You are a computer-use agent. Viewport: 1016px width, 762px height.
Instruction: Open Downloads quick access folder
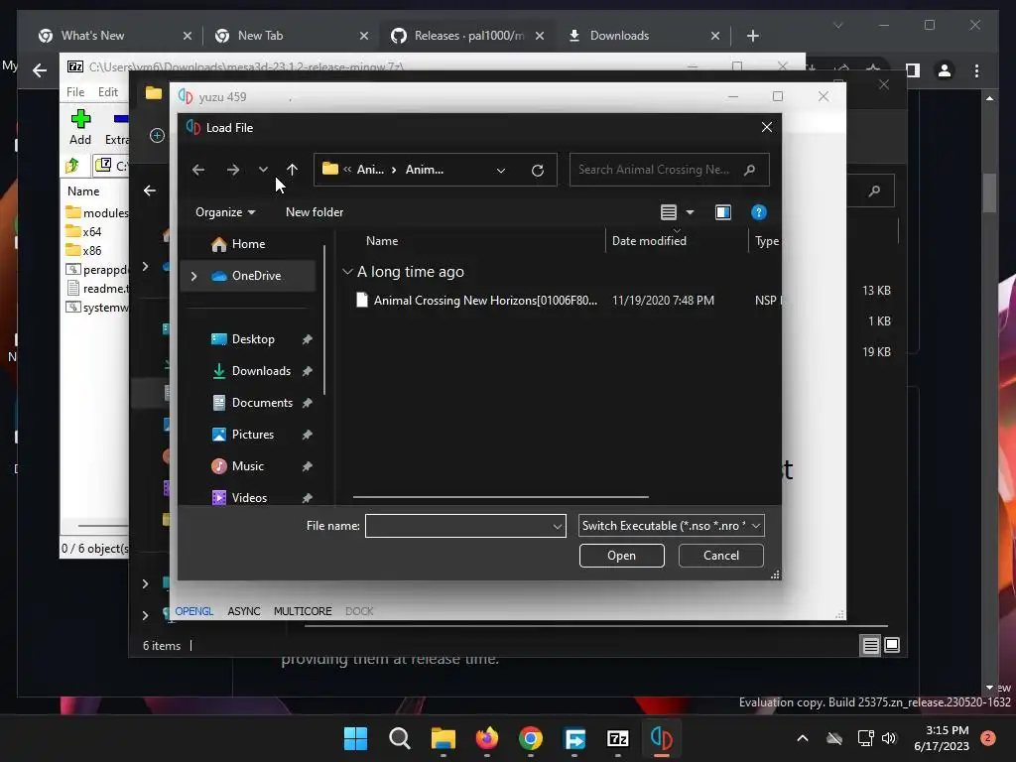[x=251, y=371]
